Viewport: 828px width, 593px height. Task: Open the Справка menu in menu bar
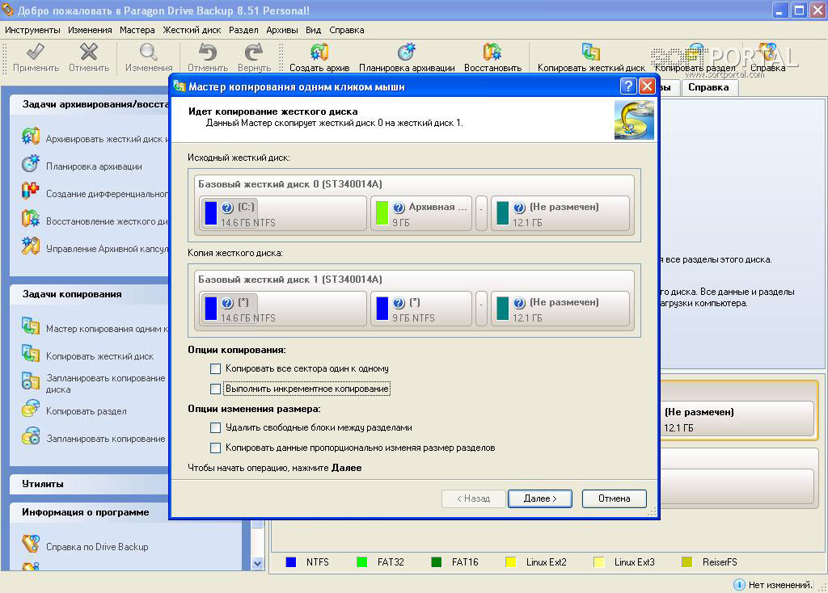coord(346,30)
